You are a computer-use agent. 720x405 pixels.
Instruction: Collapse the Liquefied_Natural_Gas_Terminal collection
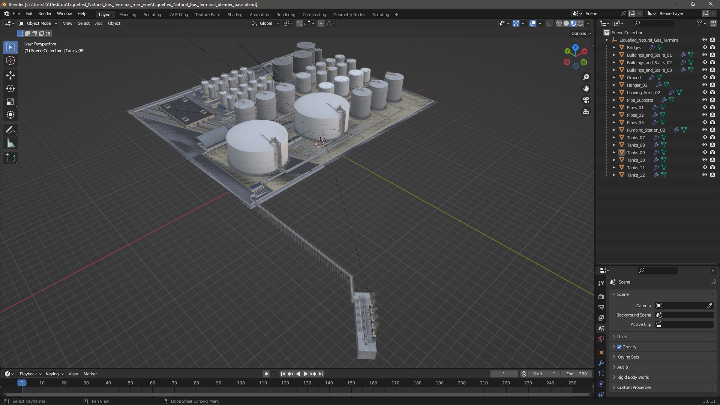[606, 40]
